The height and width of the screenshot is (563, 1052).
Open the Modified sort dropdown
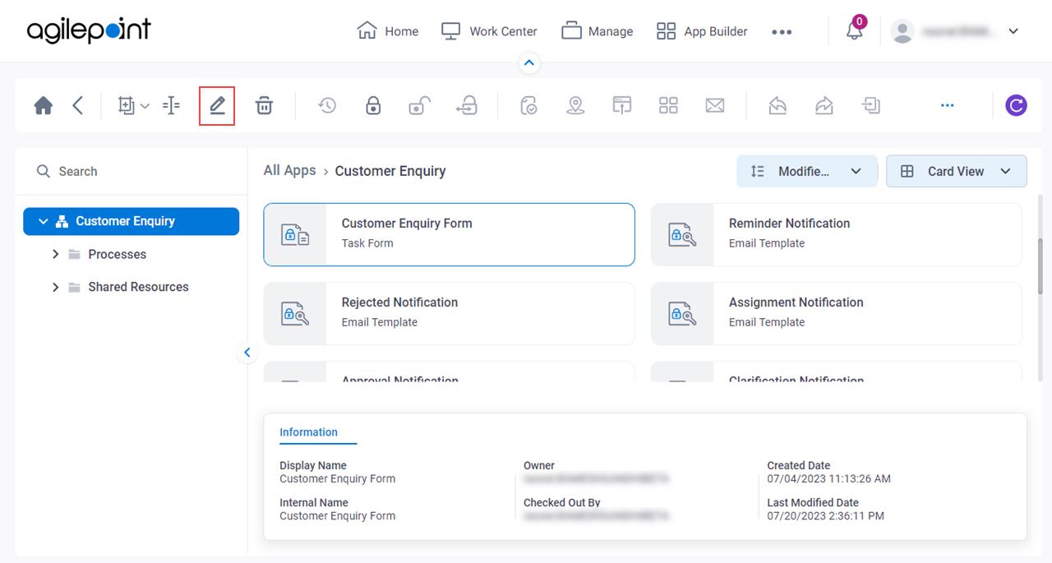coord(807,171)
